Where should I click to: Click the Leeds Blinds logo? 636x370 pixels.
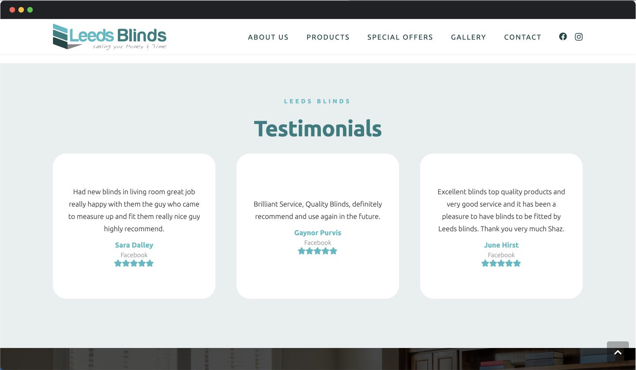point(109,37)
